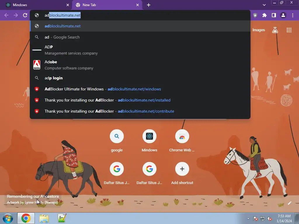This screenshot has height=224, width=299.
Task: Open Chrome's three-dot menu
Action: [293, 15]
